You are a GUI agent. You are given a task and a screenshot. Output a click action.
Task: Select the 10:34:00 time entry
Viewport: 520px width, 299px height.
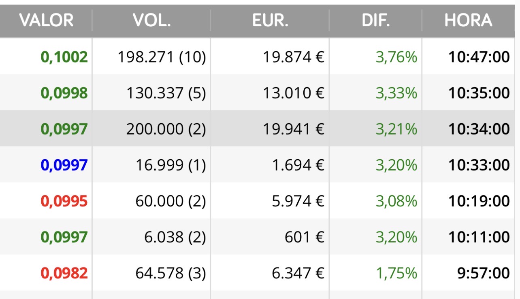(479, 129)
